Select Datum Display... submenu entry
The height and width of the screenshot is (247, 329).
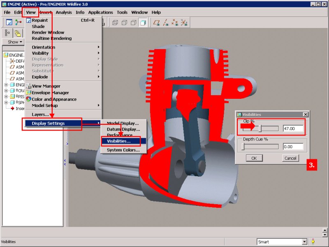123,129
